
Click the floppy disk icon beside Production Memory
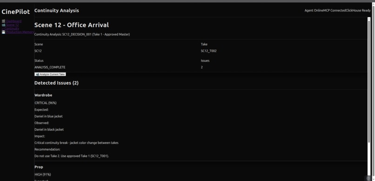click(3, 32)
